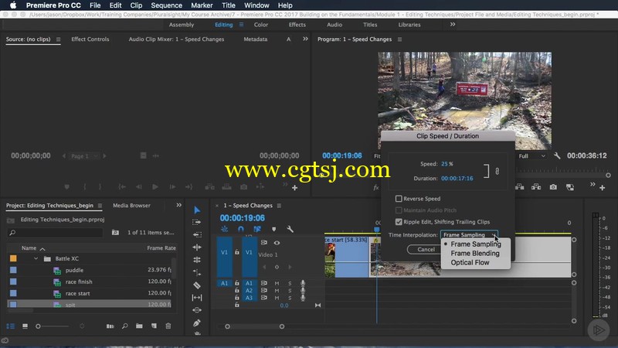The width and height of the screenshot is (618, 348).
Task: Click New Item icon in Project panel
Action: pos(154,326)
